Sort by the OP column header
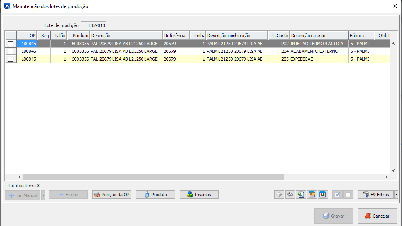 point(27,36)
